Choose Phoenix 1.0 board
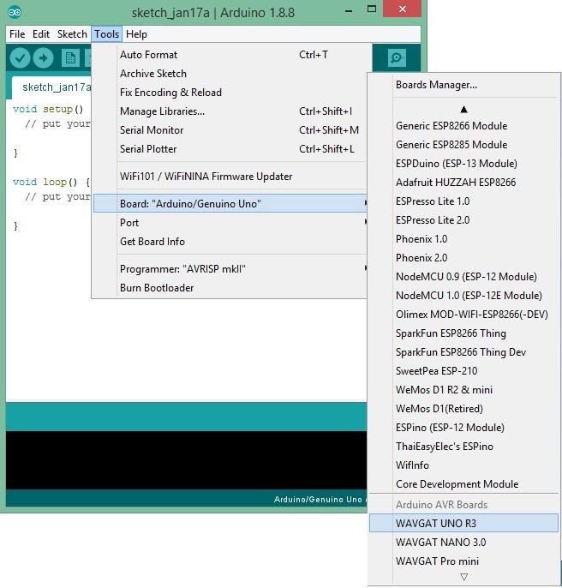This screenshot has width=562, height=588. point(463,239)
